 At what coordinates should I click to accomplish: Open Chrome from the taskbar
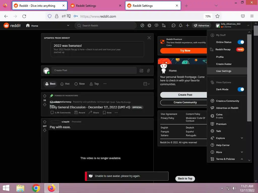click(36, 188)
